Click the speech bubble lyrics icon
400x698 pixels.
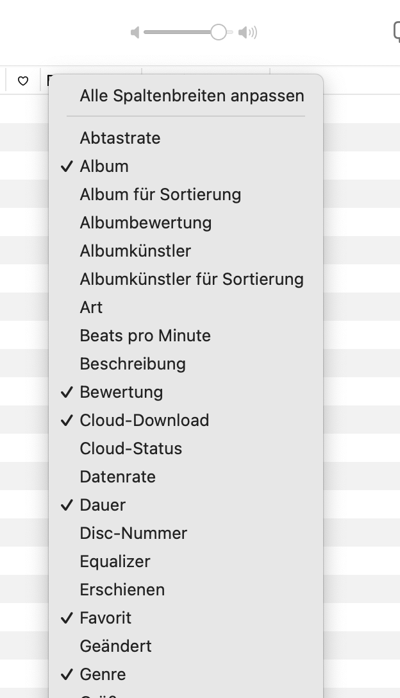click(396, 31)
